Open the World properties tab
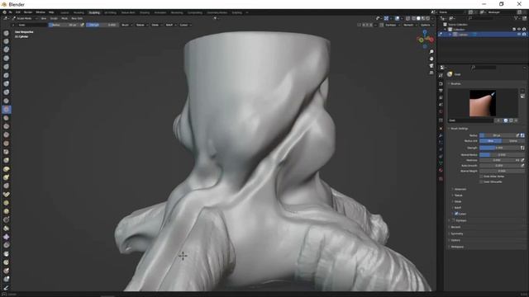 (x=441, y=112)
